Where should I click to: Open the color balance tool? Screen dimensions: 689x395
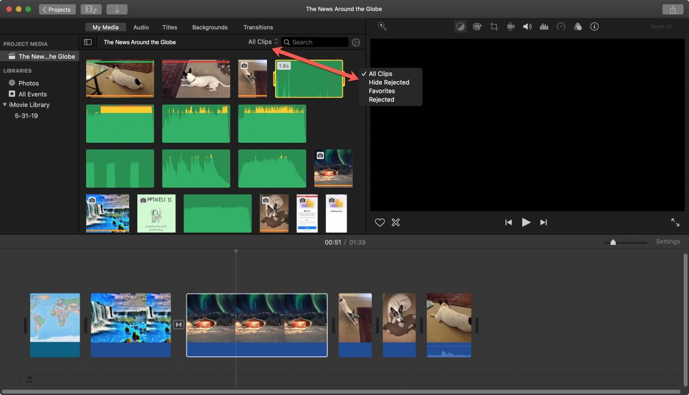coord(460,26)
